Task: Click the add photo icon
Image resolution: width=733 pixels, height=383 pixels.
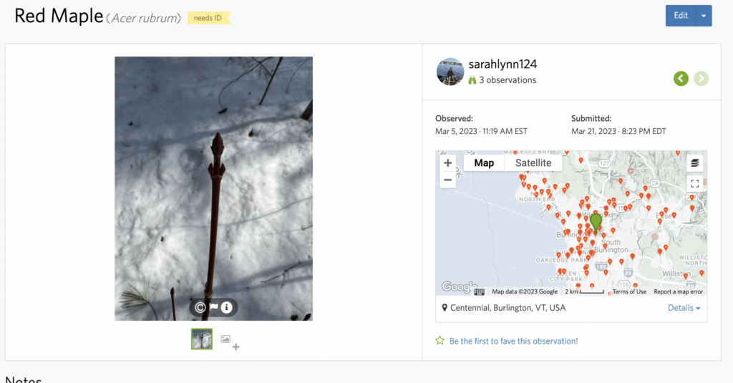Action: point(230,342)
